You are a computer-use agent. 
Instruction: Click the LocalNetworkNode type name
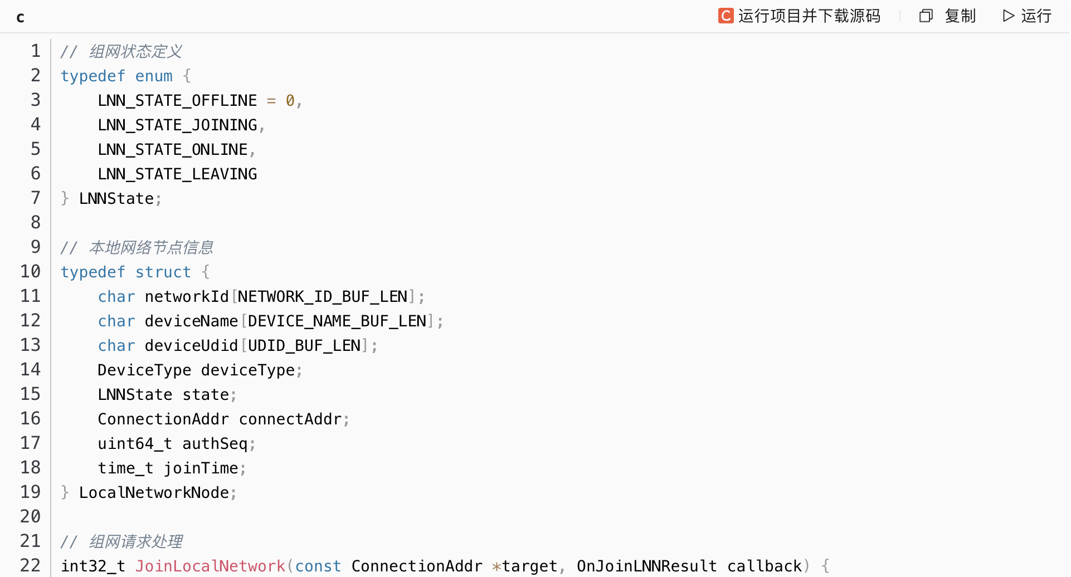point(154,492)
